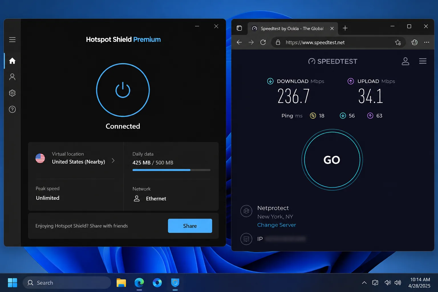Image resolution: width=438 pixels, height=292 pixels.
Task: Click the Share button
Action: 190,226
